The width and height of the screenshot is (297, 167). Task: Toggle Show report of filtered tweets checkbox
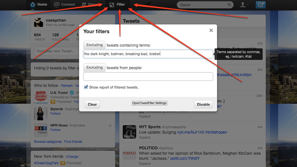(x=86, y=87)
